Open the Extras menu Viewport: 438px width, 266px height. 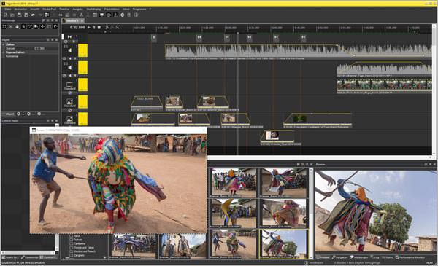click(126, 9)
